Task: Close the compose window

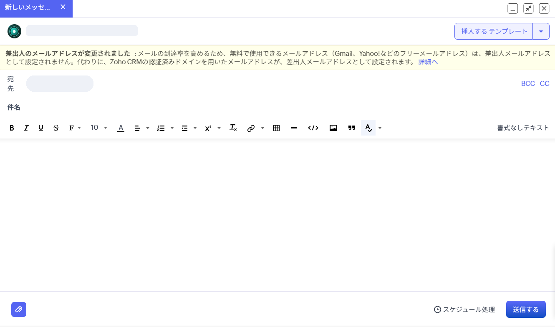Action: (544, 8)
